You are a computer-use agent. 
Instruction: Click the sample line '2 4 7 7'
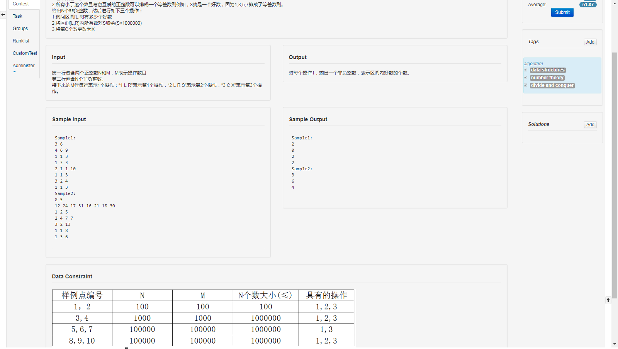tap(64, 218)
